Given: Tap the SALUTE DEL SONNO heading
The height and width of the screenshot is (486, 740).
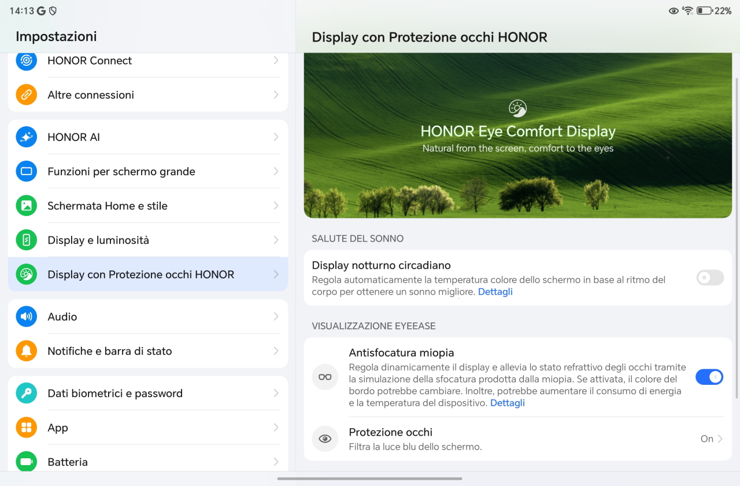Looking at the screenshot, I should [x=358, y=238].
